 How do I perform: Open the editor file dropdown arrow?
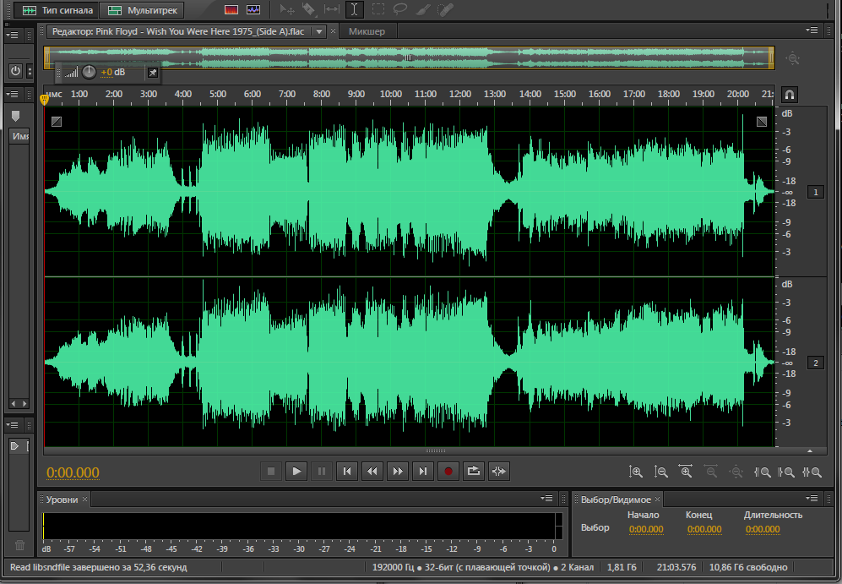pos(319,32)
